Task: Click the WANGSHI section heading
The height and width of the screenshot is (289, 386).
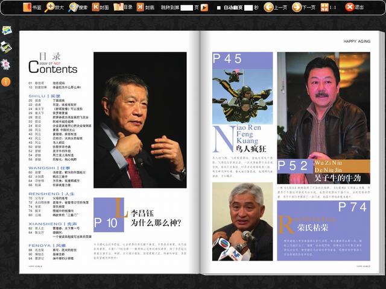Action: pyautogui.click(x=49, y=168)
